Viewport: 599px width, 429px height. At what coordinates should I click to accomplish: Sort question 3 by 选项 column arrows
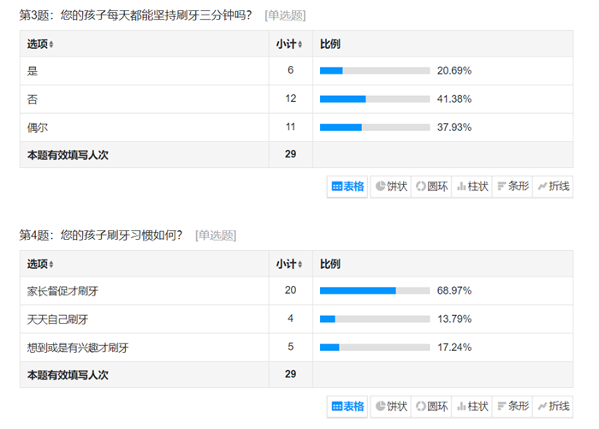(51, 45)
